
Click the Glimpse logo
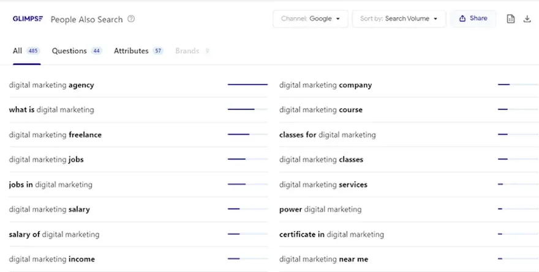28,19
